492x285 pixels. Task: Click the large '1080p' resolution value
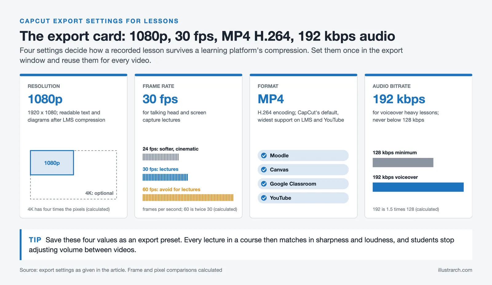point(45,99)
